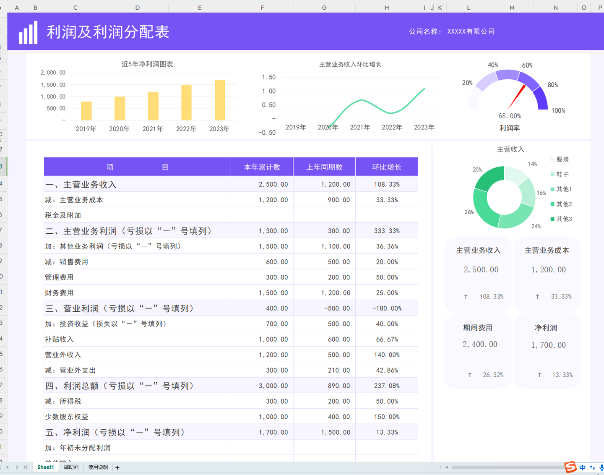This screenshot has height=475, width=604.
Task: Switch to 辅助列 sheet tab
Action: coord(71,467)
